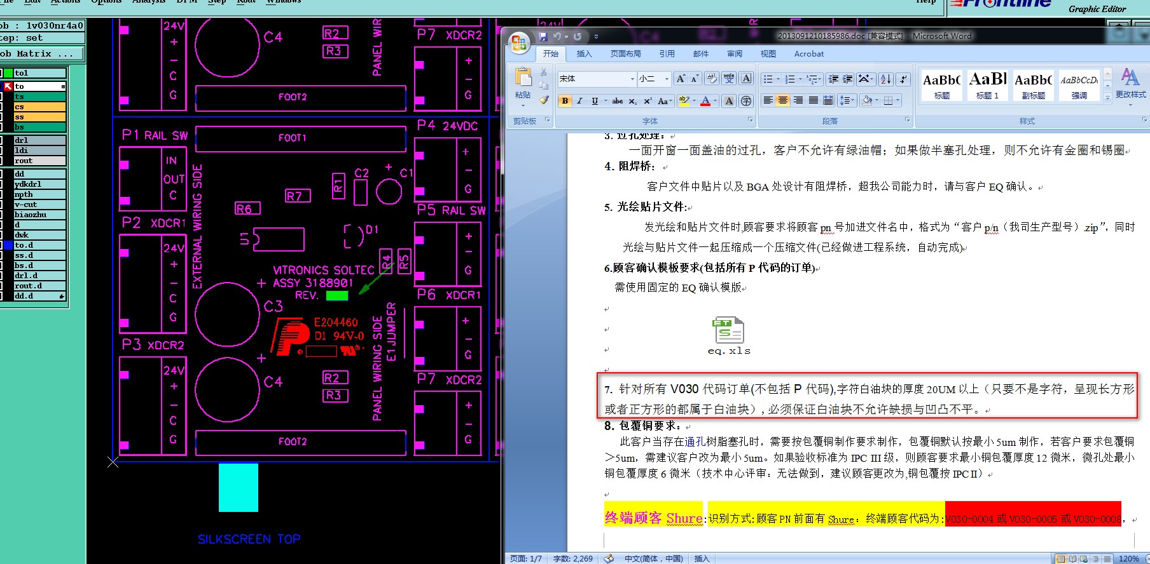This screenshot has height=564, width=1150.
Task: Sort text with the A-Z sort icon
Action: coord(885,79)
